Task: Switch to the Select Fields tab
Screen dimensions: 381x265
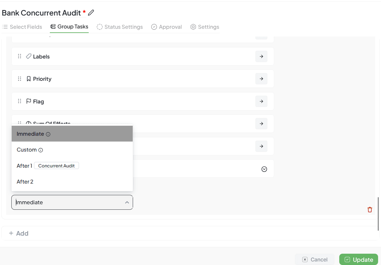Action: coord(22,27)
